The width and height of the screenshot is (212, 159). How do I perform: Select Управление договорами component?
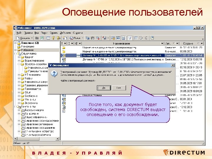point(39,124)
